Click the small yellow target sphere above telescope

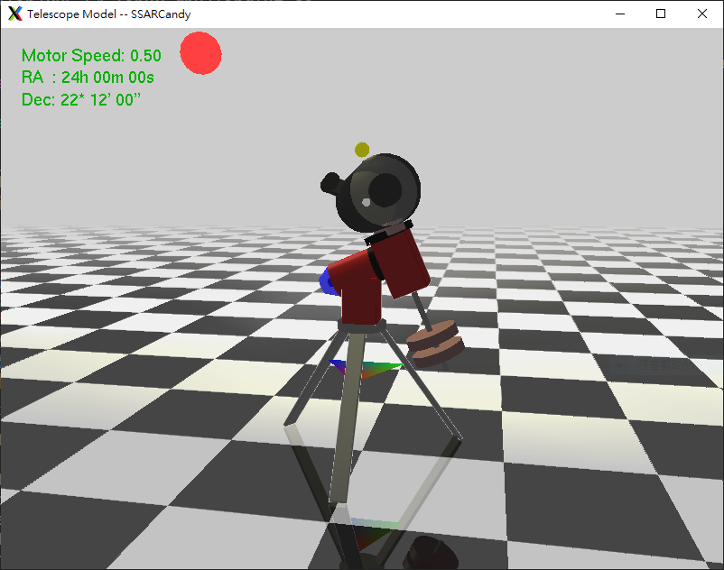[362, 150]
